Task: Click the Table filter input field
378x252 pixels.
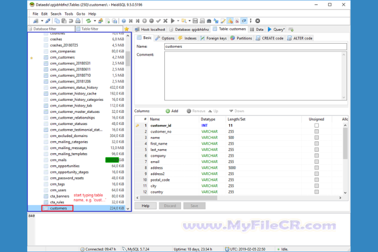Action: tap(99, 29)
